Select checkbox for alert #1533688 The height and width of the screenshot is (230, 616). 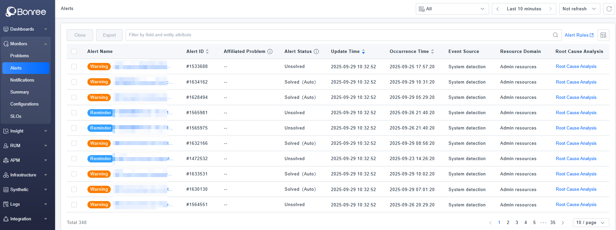[x=74, y=67]
